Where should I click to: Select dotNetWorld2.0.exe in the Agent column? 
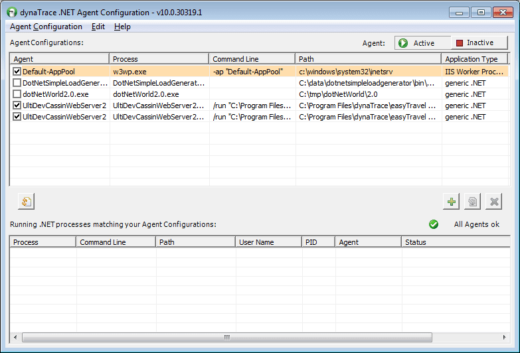[x=56, y=94]
